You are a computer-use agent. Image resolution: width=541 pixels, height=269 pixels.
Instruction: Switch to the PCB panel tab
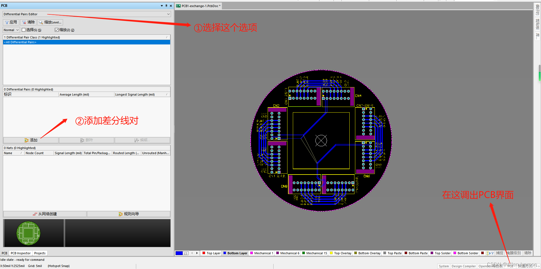tap(5, 253)
